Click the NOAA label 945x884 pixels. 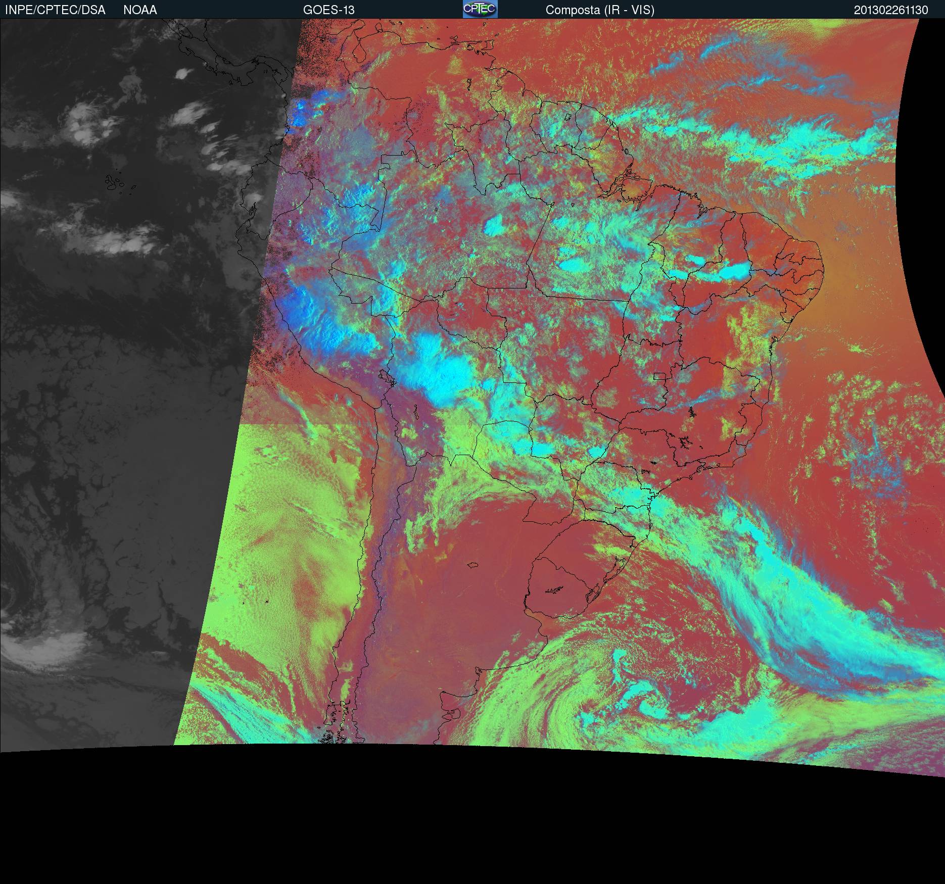pyautogui.click(x=140, y=10)
